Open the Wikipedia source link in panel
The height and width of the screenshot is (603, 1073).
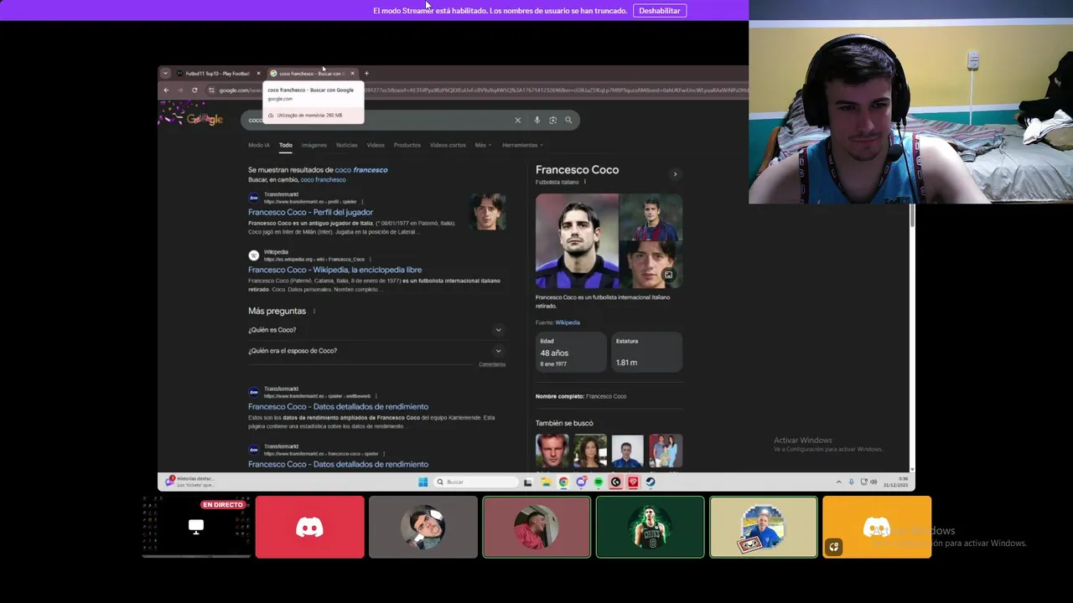[x=568, y=322]
